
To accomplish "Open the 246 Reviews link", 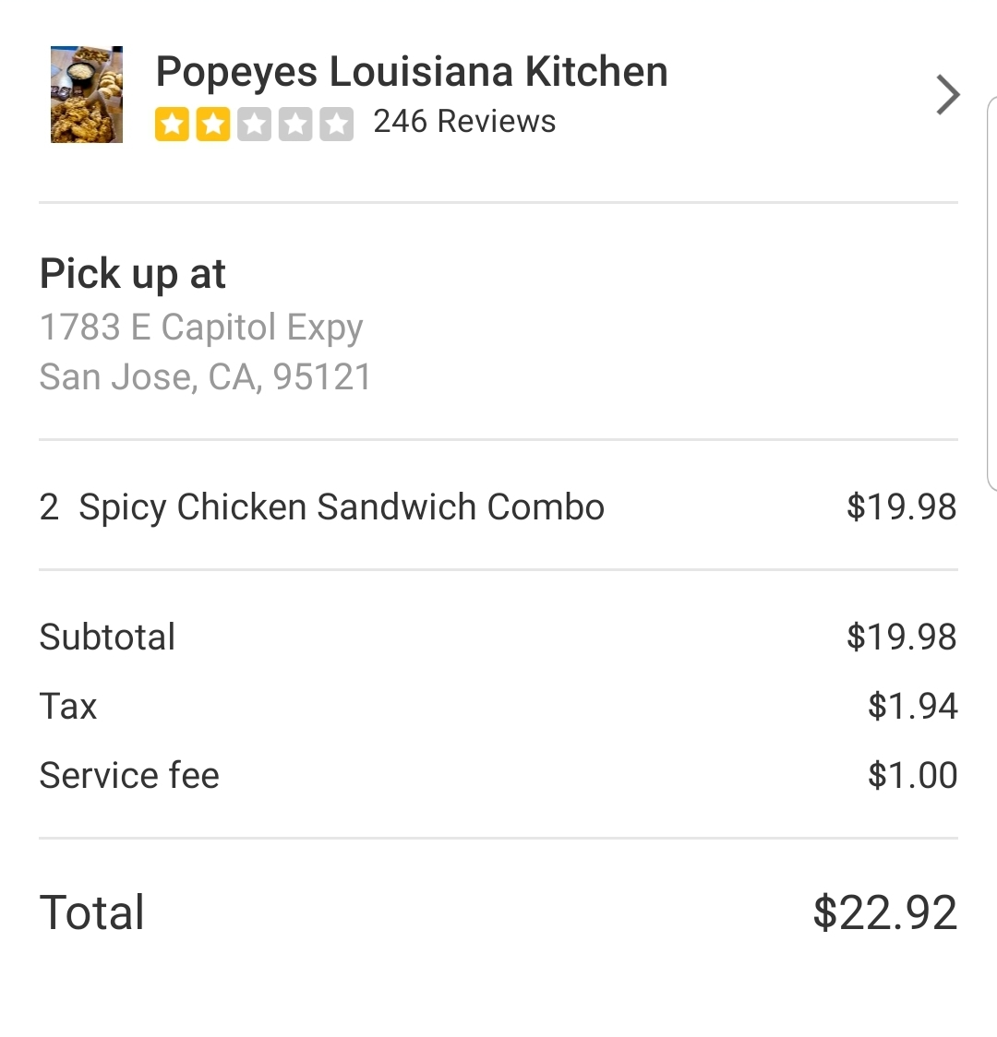I will coord(464,121).
